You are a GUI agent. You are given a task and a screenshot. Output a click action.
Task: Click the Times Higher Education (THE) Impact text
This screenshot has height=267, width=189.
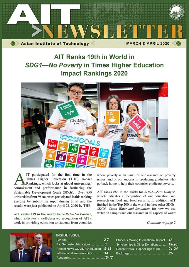[59, 179]
